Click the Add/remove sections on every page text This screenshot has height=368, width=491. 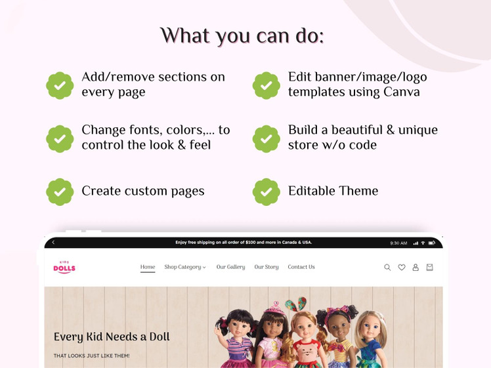(x=153, y=85)
